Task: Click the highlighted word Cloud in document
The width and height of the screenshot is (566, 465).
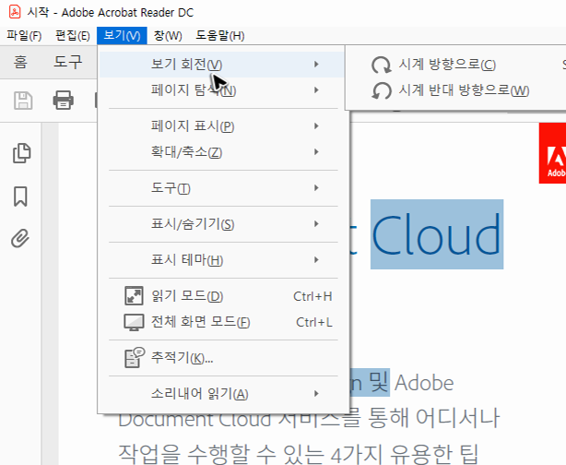Action: (437, 234)
